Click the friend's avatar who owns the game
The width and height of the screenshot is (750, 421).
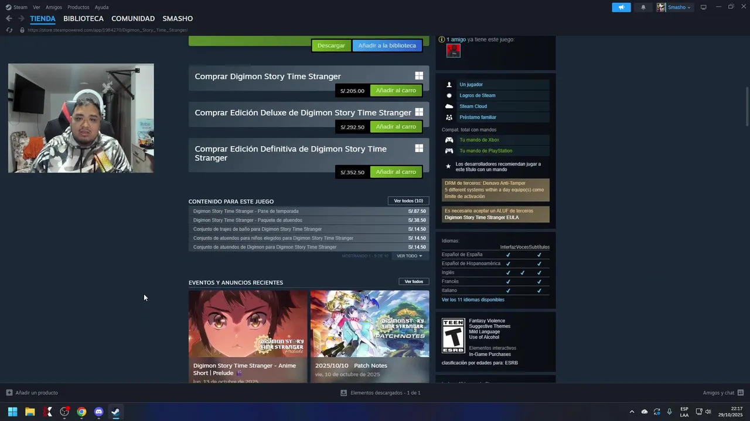coord(454,51)
